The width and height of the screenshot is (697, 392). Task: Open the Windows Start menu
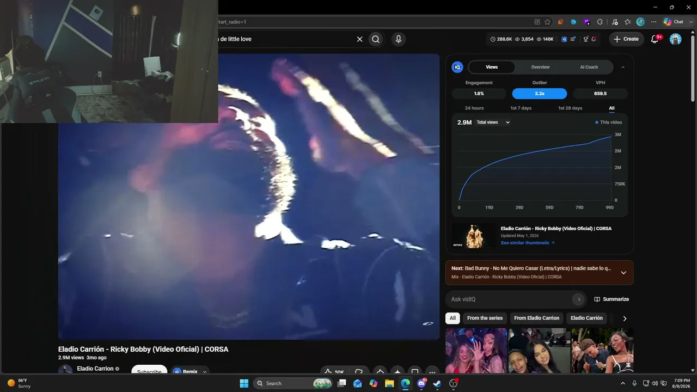click(244, 383)
